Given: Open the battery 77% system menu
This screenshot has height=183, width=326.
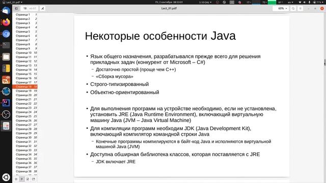Looking at the screenshot, I should 318,2.
